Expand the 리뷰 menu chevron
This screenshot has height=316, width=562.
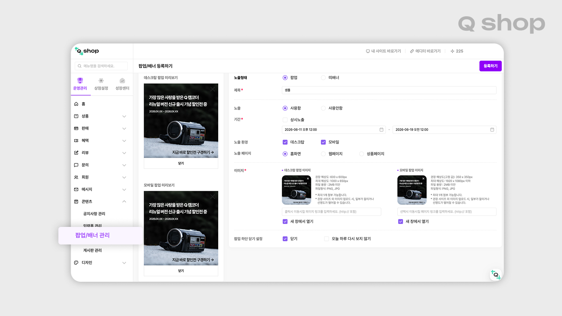coord(124,153)
